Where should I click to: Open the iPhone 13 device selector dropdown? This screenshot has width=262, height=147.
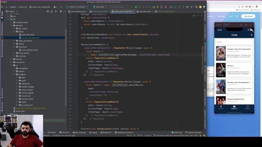point(77,7)
